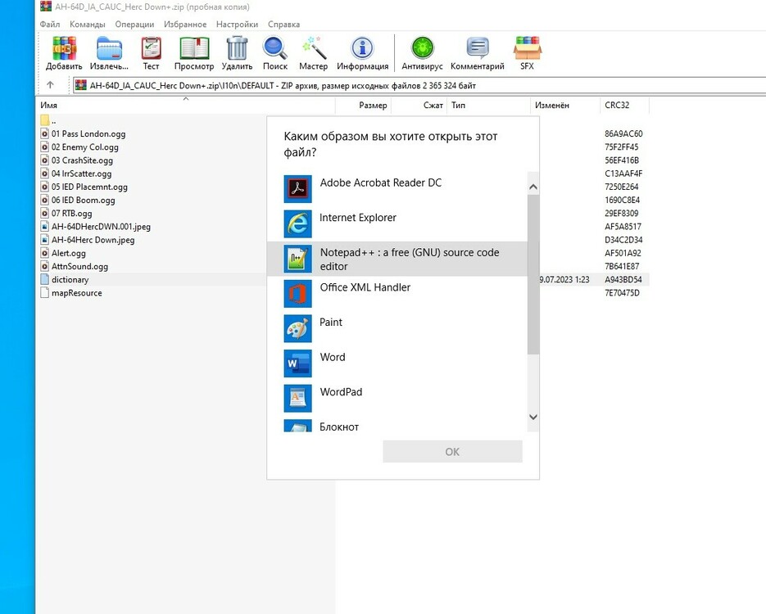Select file AttnSound.ogg

pyautogui.click(x=80, y=266)
